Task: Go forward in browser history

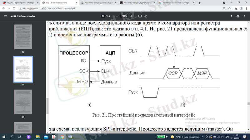Action: pyautogui.click(x=9, y=9)
